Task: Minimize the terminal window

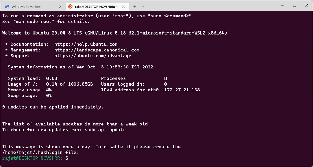Action: 282,5
